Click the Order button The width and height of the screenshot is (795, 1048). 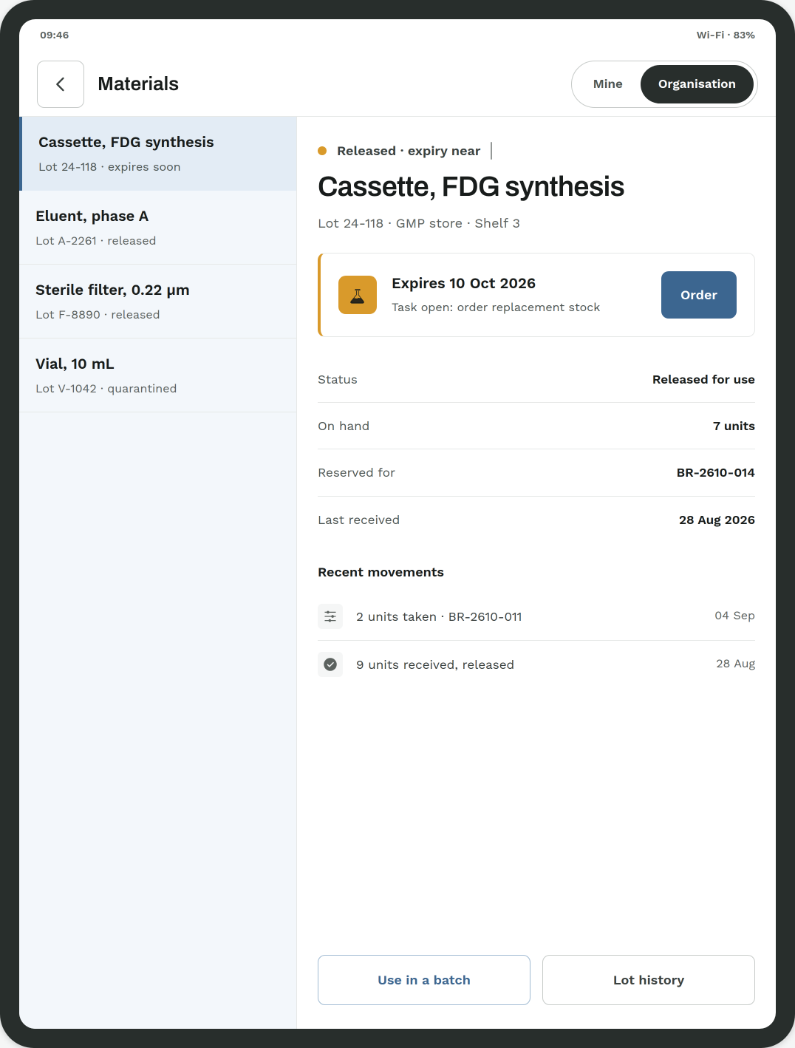(699, 295)
